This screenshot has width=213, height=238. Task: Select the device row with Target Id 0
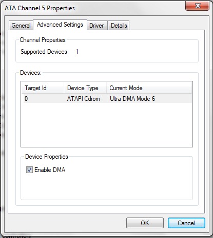point(107,99)
